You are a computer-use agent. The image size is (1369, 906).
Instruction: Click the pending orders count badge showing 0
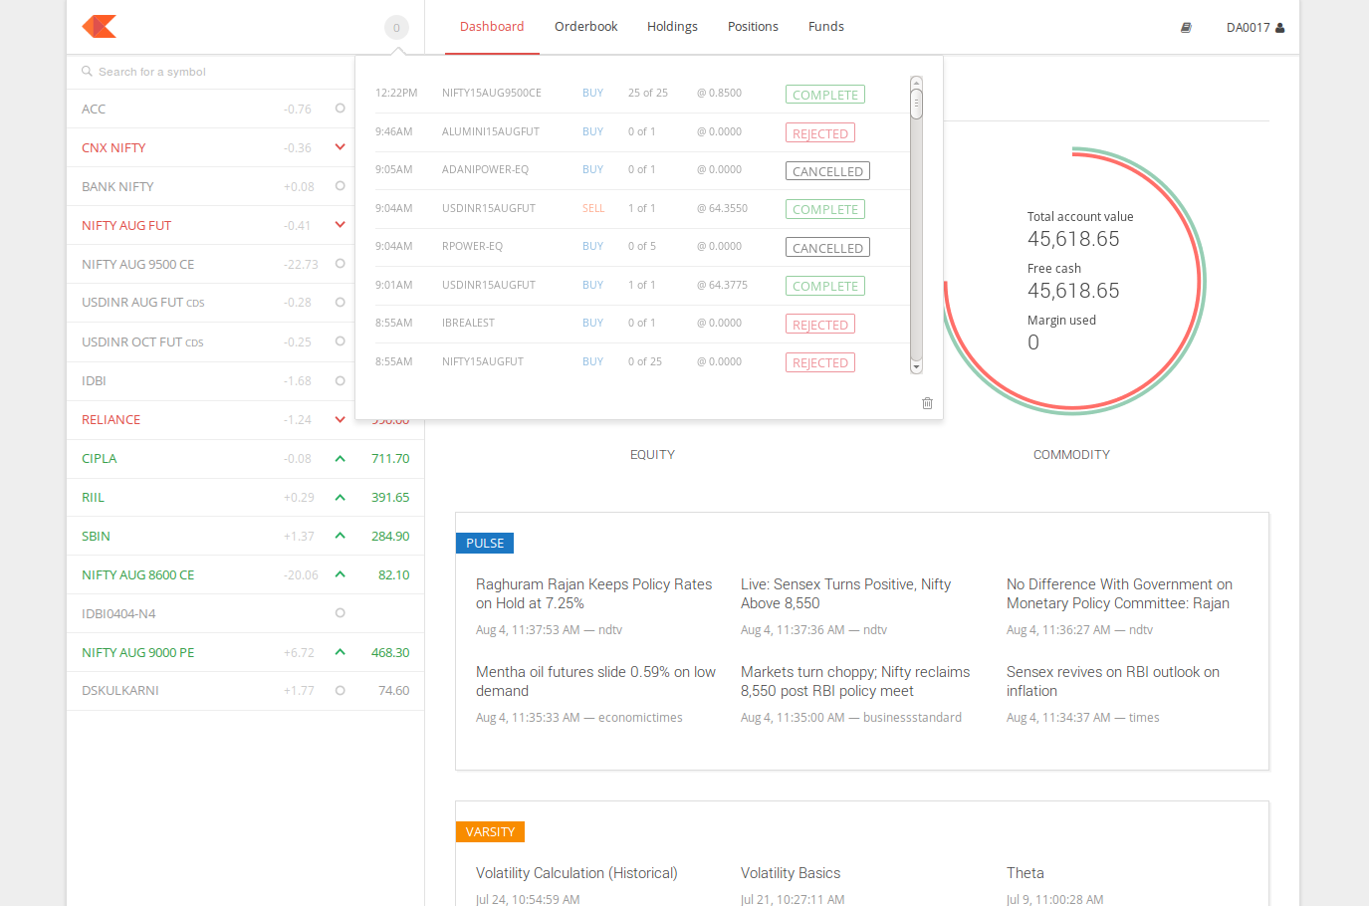pyautogui.click(x=396, y=29)
